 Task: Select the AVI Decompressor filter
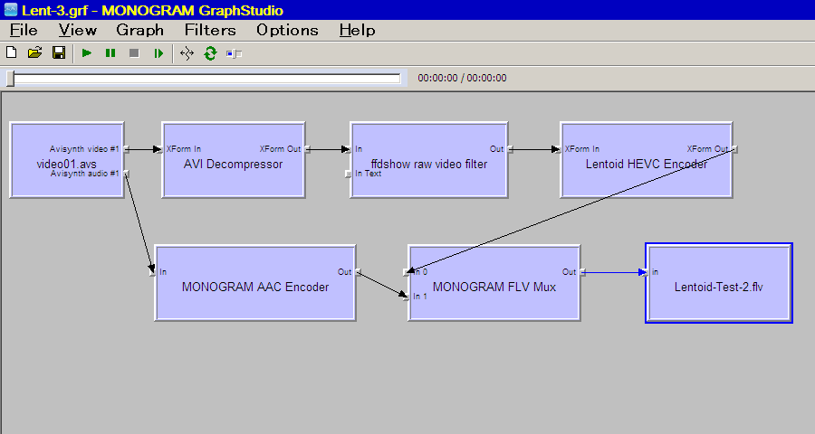click(233, 160)
